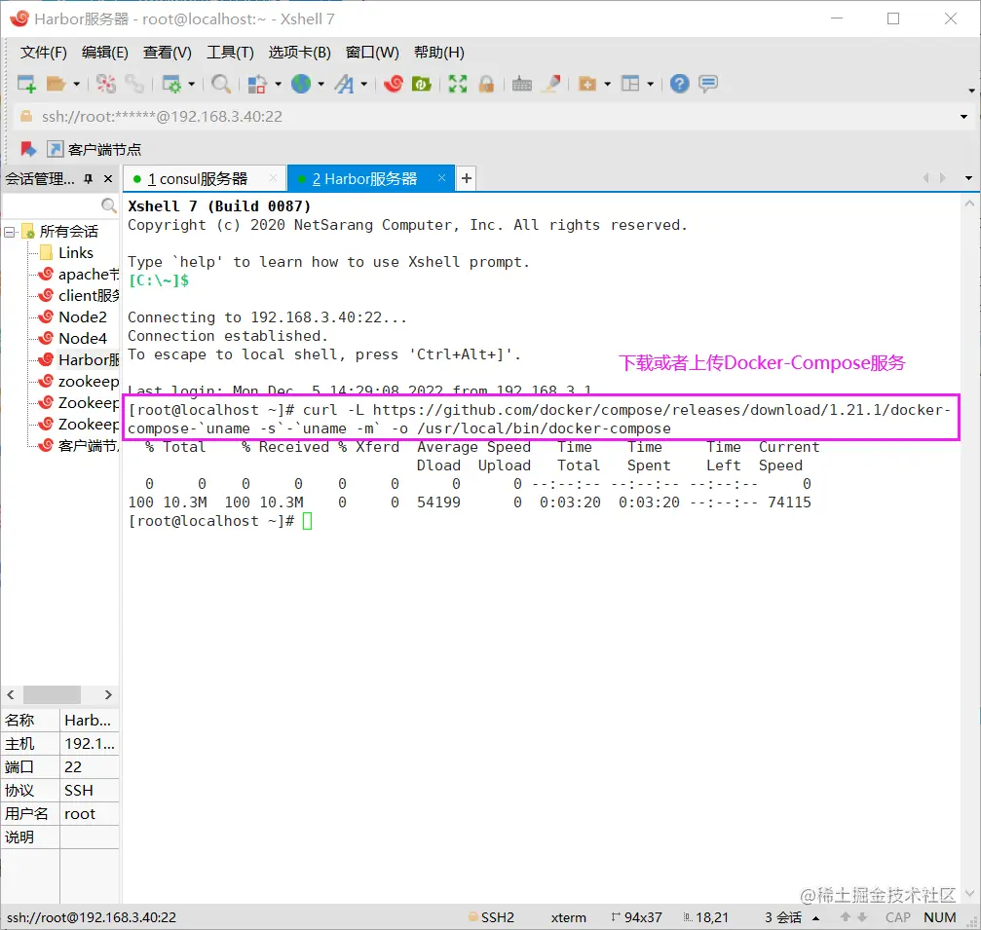The height and width of the screenshot is (930, 981).
Task: Open dropdown next to Open folder icon
Action: coord(76,84)
